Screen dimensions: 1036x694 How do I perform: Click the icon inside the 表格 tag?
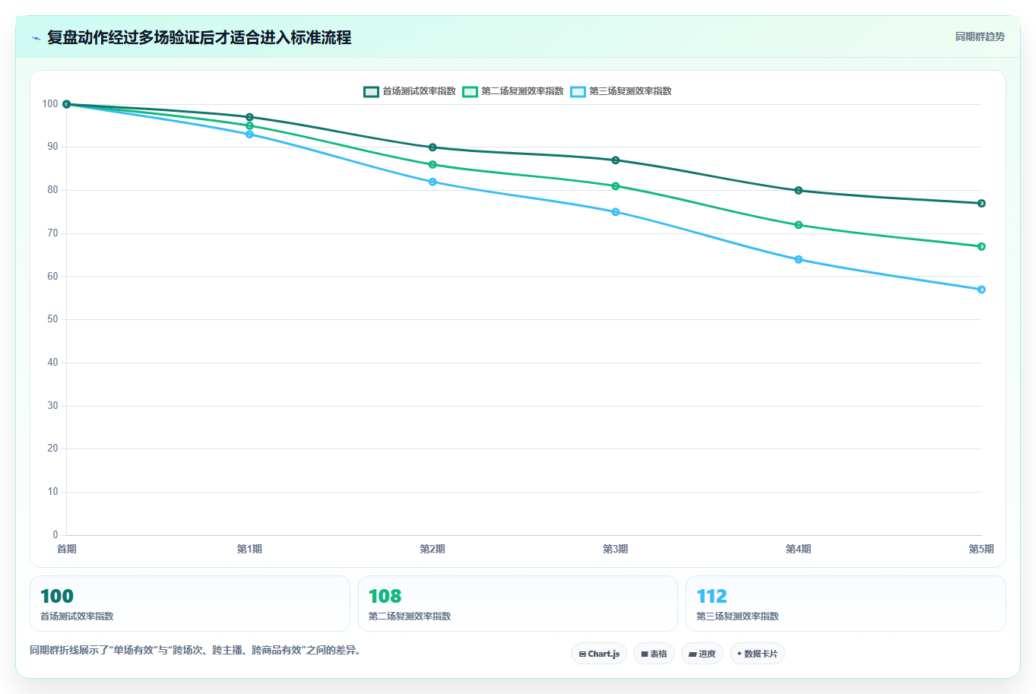[645, 654]
